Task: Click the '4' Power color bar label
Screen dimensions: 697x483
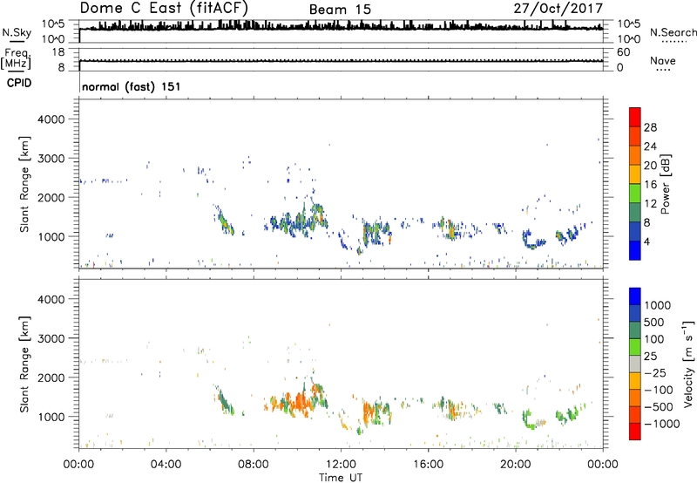Action: coord(646,241)
